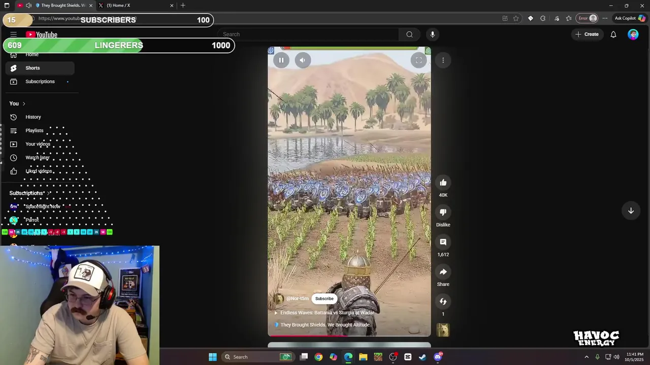Pause the playing Short
The height and width of the screenshot is (365, 650).
pos(281,60)
